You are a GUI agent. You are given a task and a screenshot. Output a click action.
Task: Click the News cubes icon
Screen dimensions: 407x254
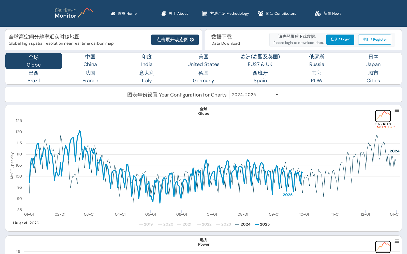pos(317,13)
